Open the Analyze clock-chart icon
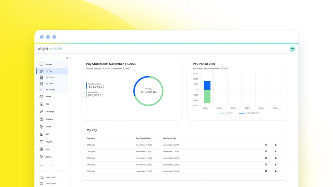This screenshot has height=187, width=333. (x=42, y=119)
